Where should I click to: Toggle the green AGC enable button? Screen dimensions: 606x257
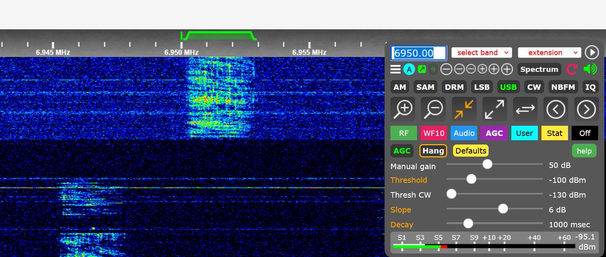pos(402,151)
